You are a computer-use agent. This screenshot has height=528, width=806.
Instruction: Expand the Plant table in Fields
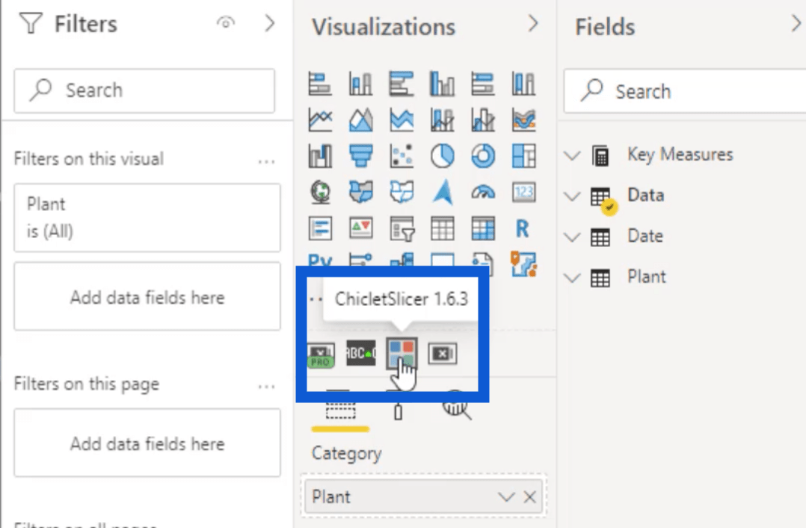572,278
